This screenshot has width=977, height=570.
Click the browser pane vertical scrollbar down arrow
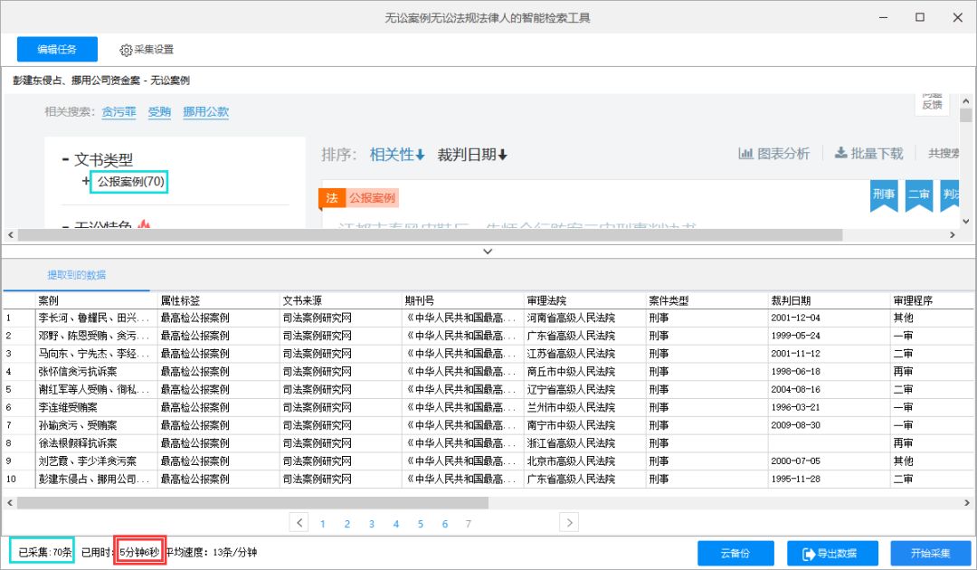pos(966,221)
